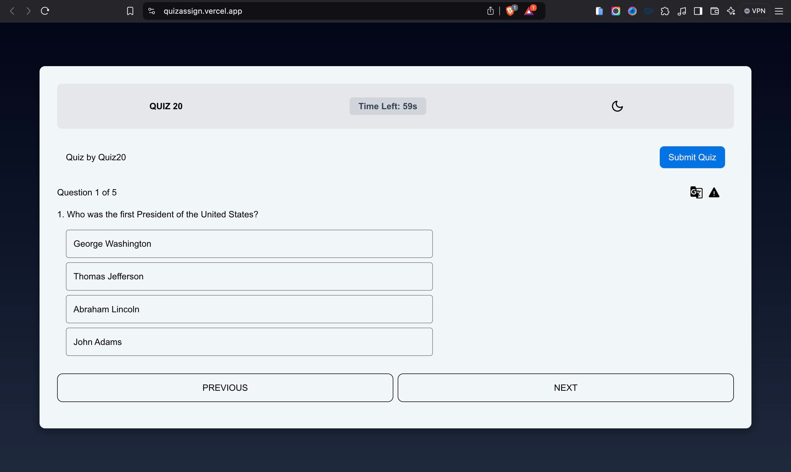Open the rainbow square circle extension icon
This screenshot has width=791, height=472.
tap(615, 11)
